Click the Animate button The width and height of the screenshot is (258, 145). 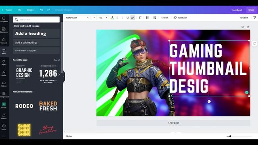pyautogui.click(x=180, y=18)
